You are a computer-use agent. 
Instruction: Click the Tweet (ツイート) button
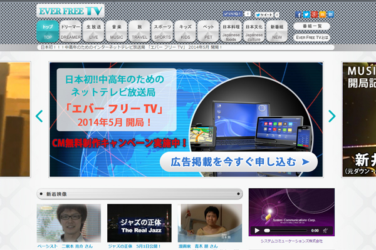pyautogui.click(x=264, y=15)
